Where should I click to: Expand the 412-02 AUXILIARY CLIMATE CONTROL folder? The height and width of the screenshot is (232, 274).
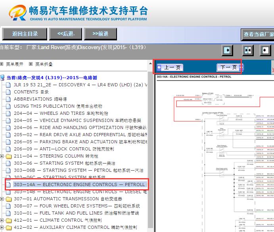point(2,228)
